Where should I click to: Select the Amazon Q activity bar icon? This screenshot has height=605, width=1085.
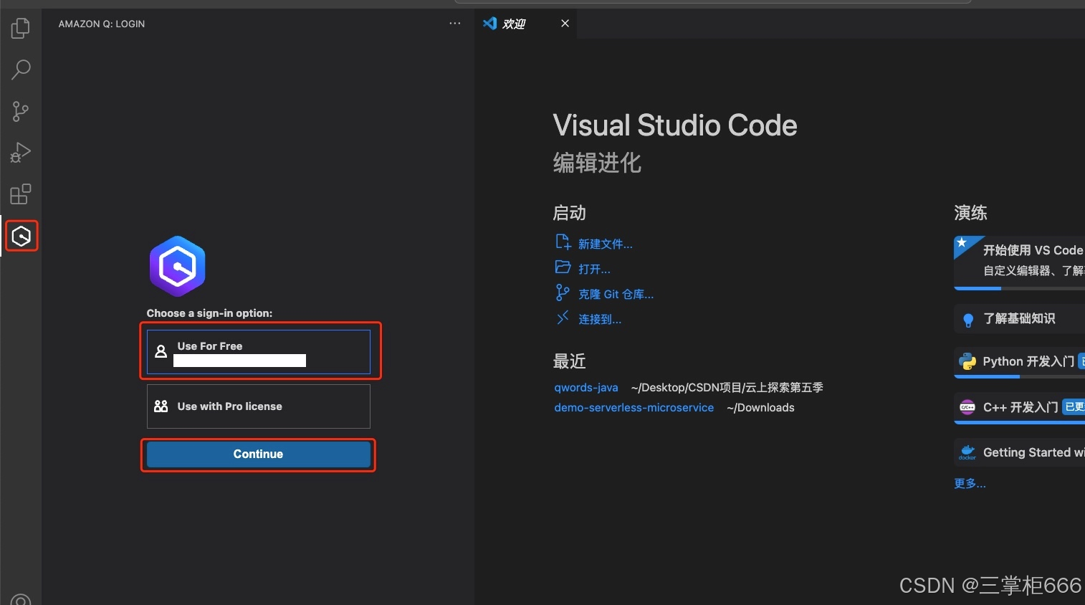click(x=21, y=236)
